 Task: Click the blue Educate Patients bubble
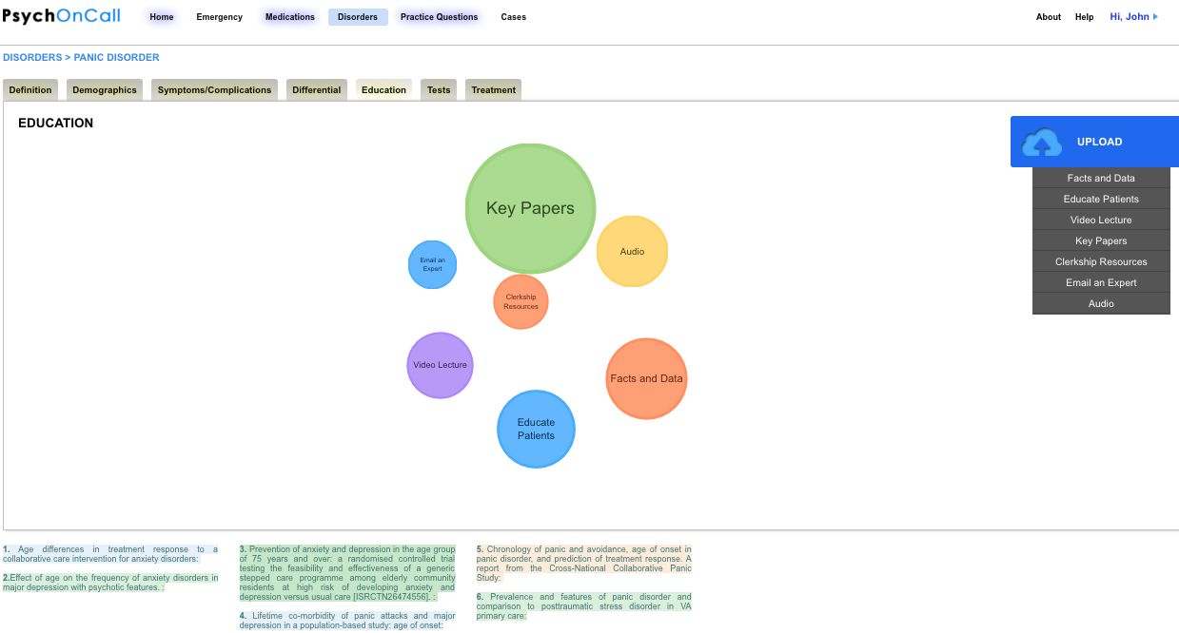(536, 429)
